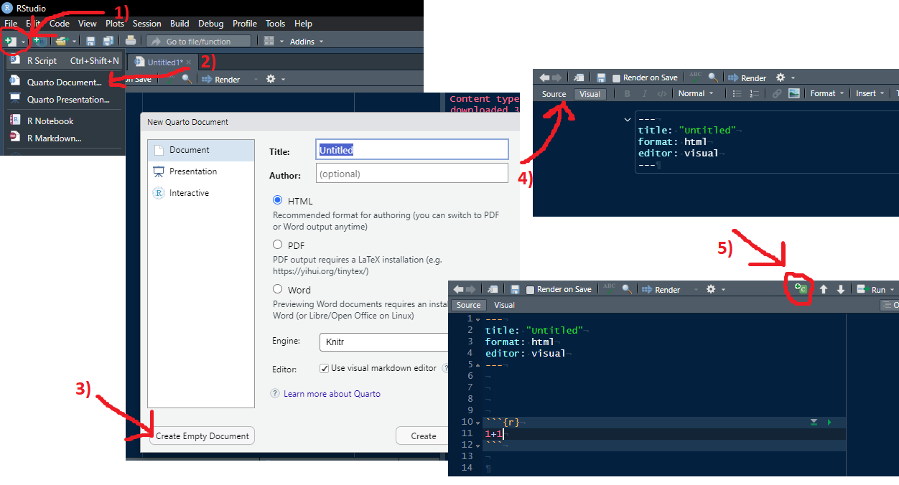Jump to the previous chunk with up arrow
This screenshot has width=899, height=485.
click(x=824, y=290)
